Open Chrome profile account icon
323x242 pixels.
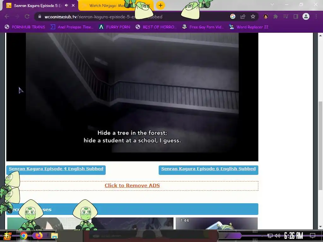306,16
